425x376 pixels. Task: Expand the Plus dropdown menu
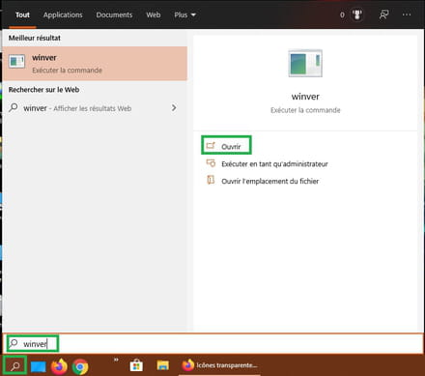tap(184, 14)
